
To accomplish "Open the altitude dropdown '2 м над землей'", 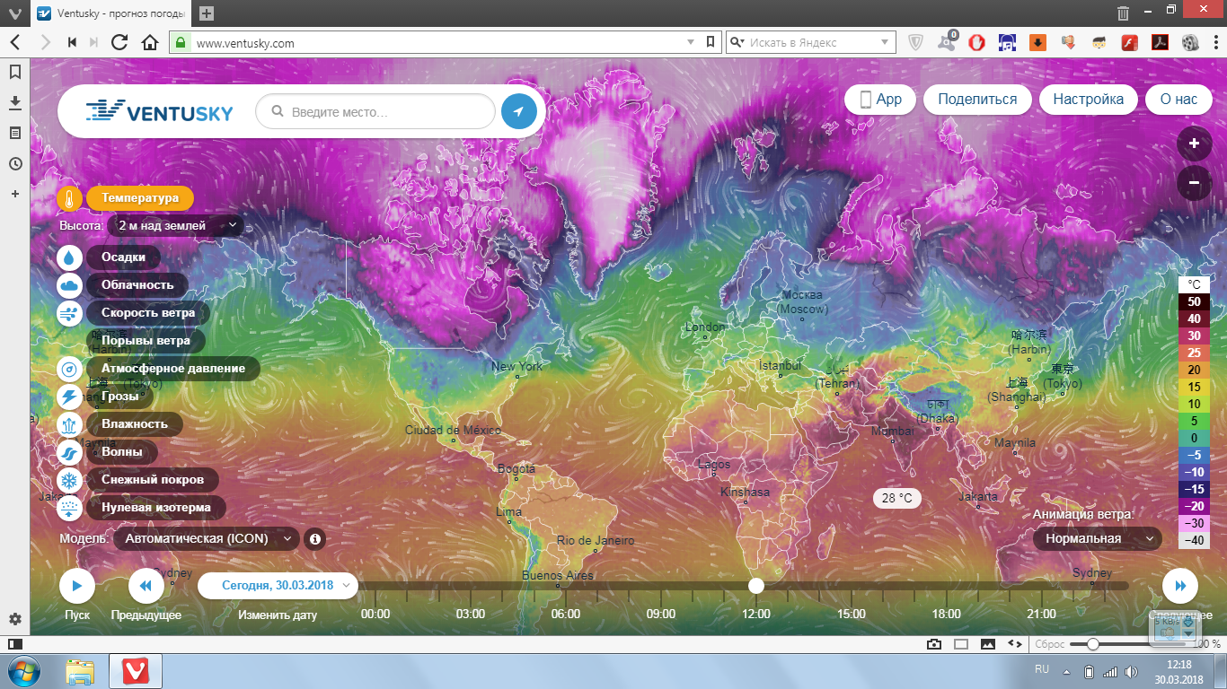I will pos(176,226).
